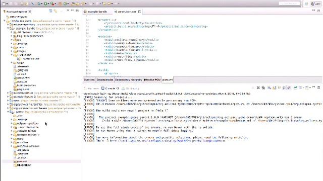Screen dimensions: 323x181
Task: Collapse the example-bundle project node
Action: (8, 28)
